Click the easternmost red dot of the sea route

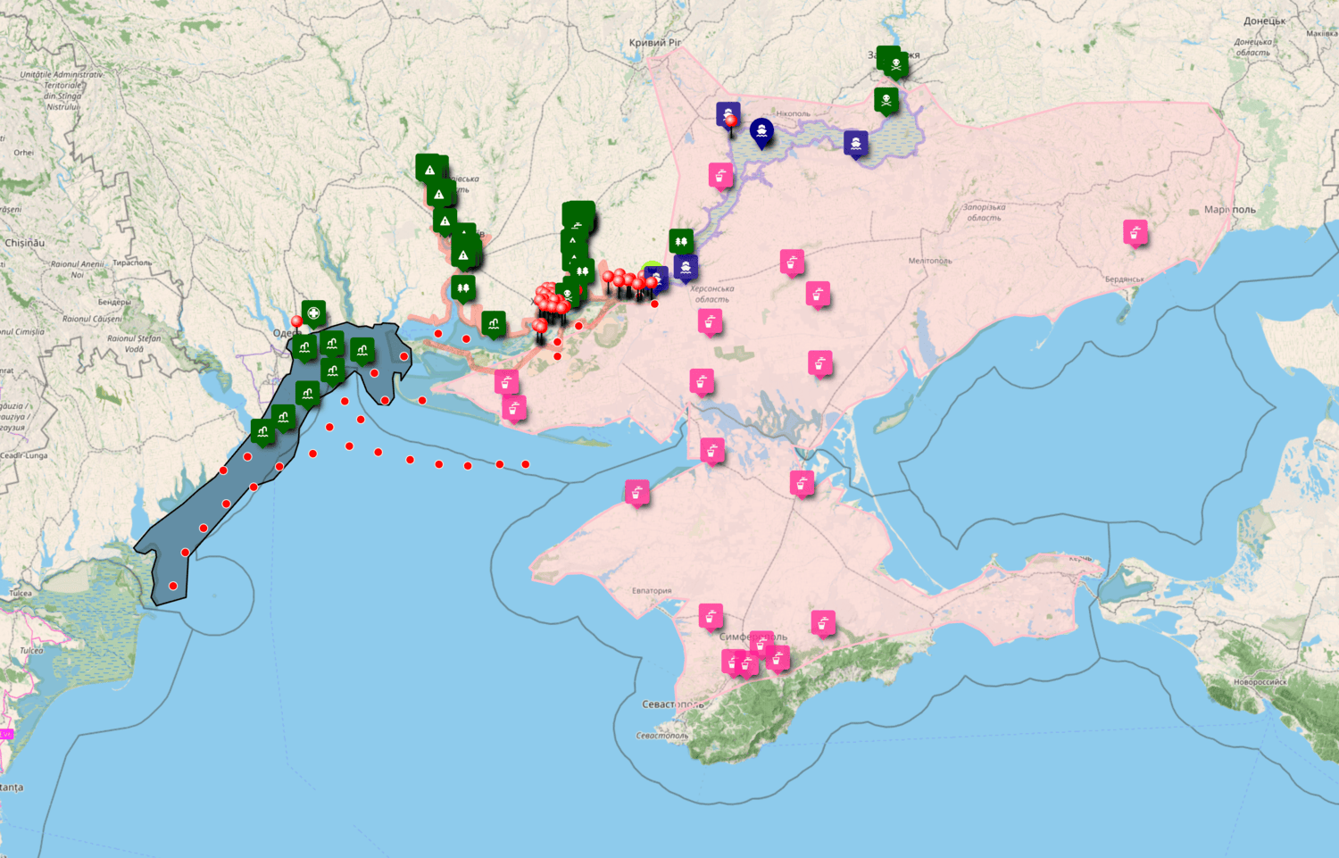[x=526, y=464]
